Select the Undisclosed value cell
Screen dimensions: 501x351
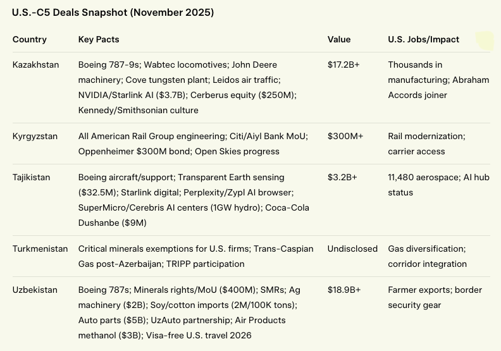[352, 249]
